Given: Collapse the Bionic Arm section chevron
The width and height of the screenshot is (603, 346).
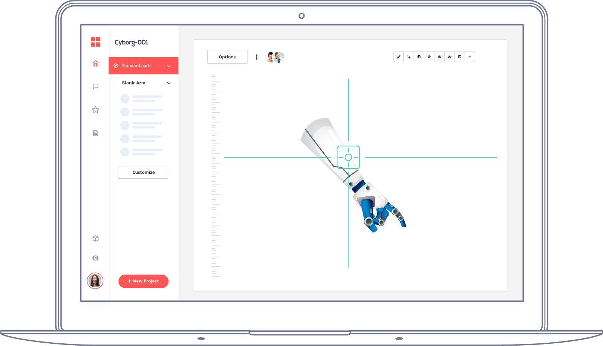Looking at the screenshot, I should pos(169,83).
